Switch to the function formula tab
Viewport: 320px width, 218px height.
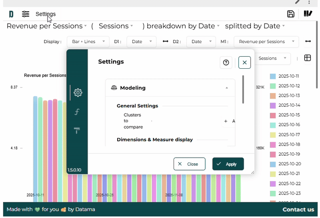[77, 112]
